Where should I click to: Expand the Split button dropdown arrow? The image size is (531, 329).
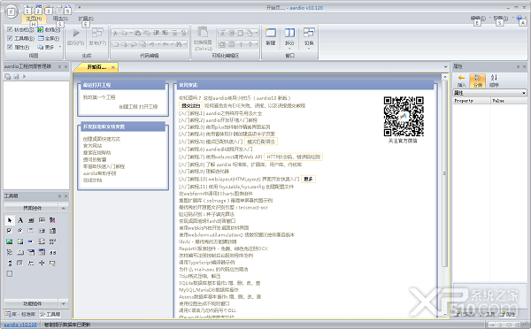[289, 49]
